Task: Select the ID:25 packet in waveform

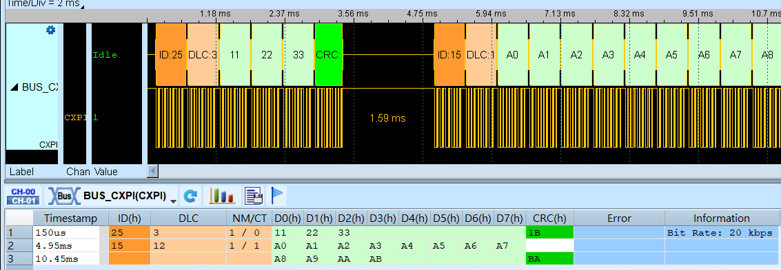Action: [x=171, y=54]
